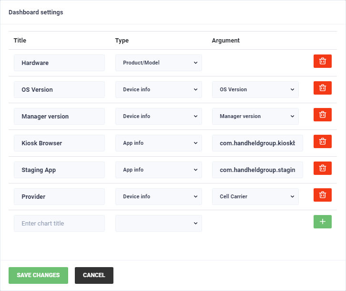The height and width of the screenshot is (291, 346).
Task: Cancel the dashboard settings dialog
Action: click(94, 275)
